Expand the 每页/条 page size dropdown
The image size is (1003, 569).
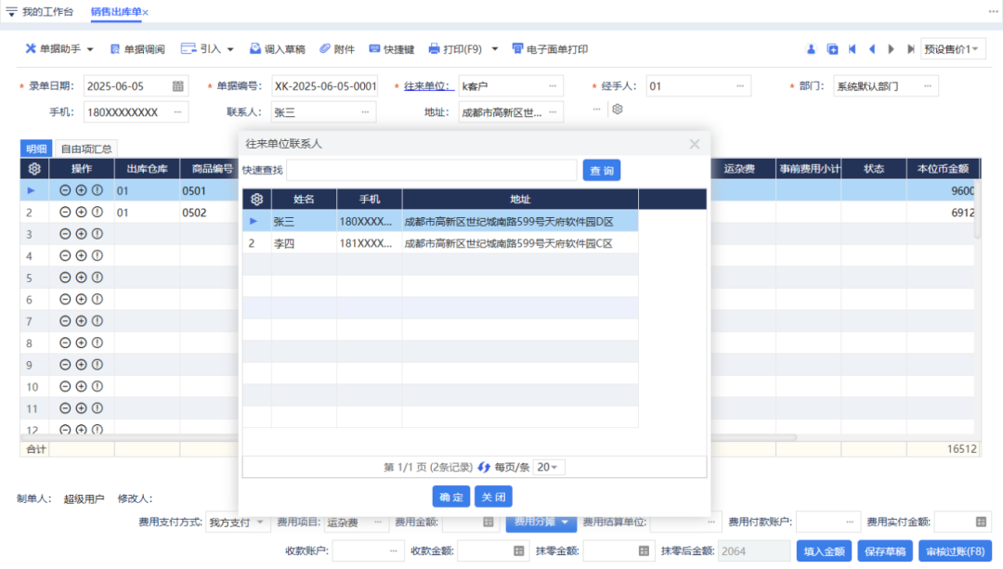(549, 467)
